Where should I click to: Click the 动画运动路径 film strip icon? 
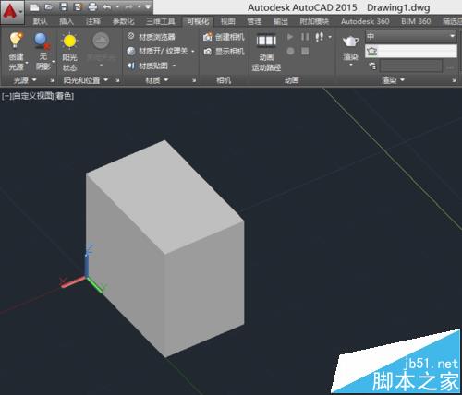click(266, 41)
